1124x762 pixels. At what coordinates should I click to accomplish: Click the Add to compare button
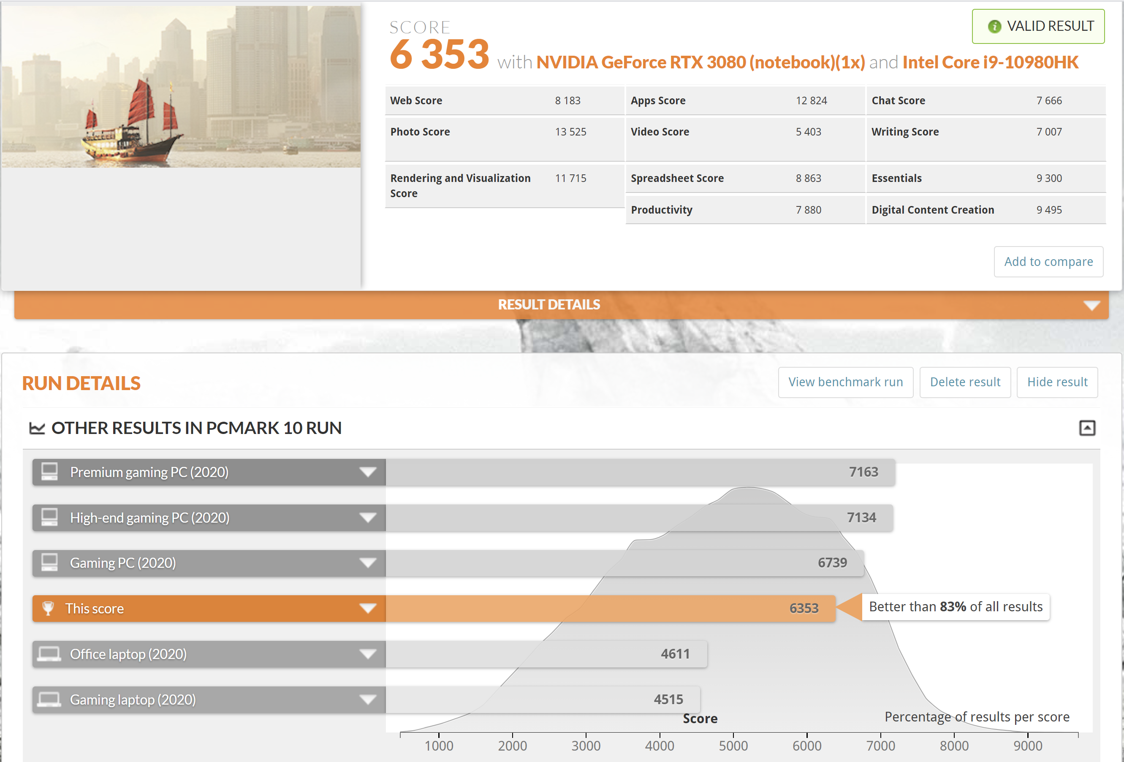[x=1048, y=262]
